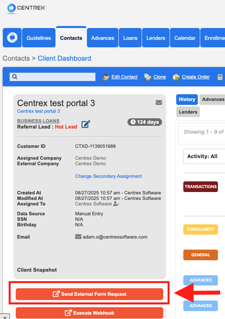Open the Calendar navigation tab
Viewport: 225px width, 319px height.
tap(185, 38)
